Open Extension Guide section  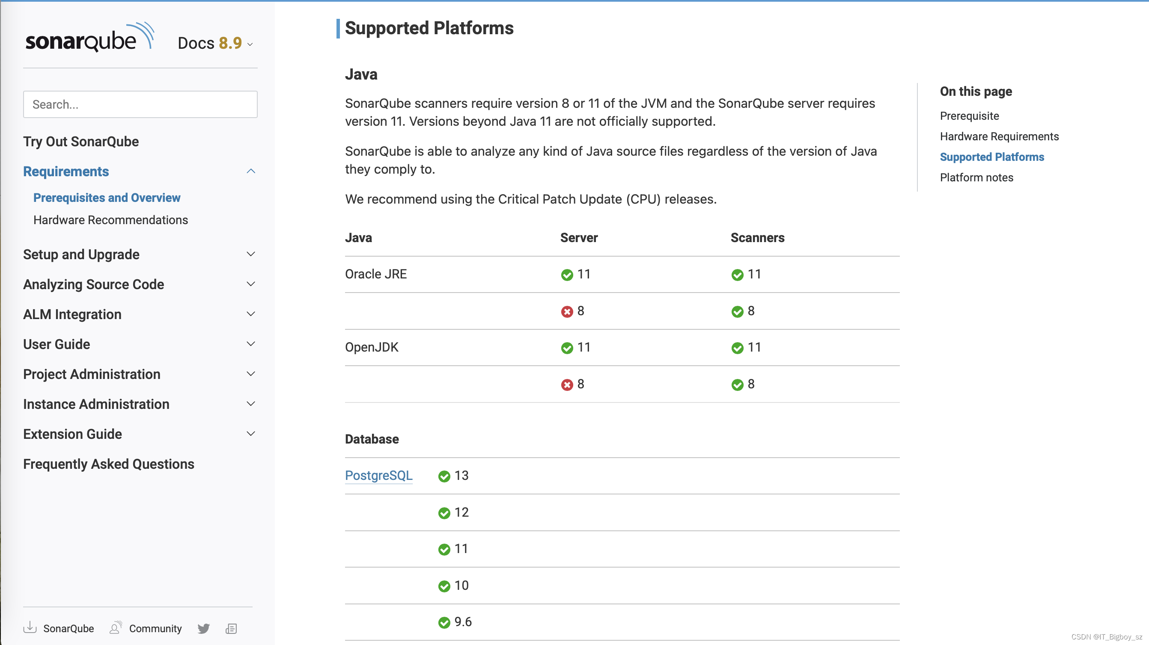pos(73,433)
